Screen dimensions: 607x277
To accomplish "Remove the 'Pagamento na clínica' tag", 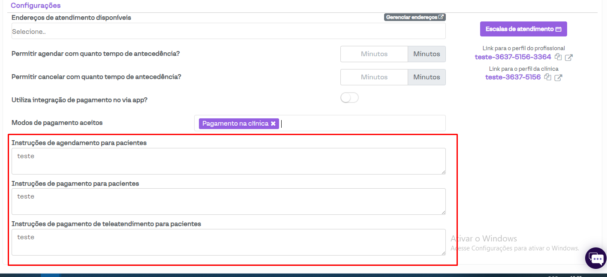I will [273, 123].
